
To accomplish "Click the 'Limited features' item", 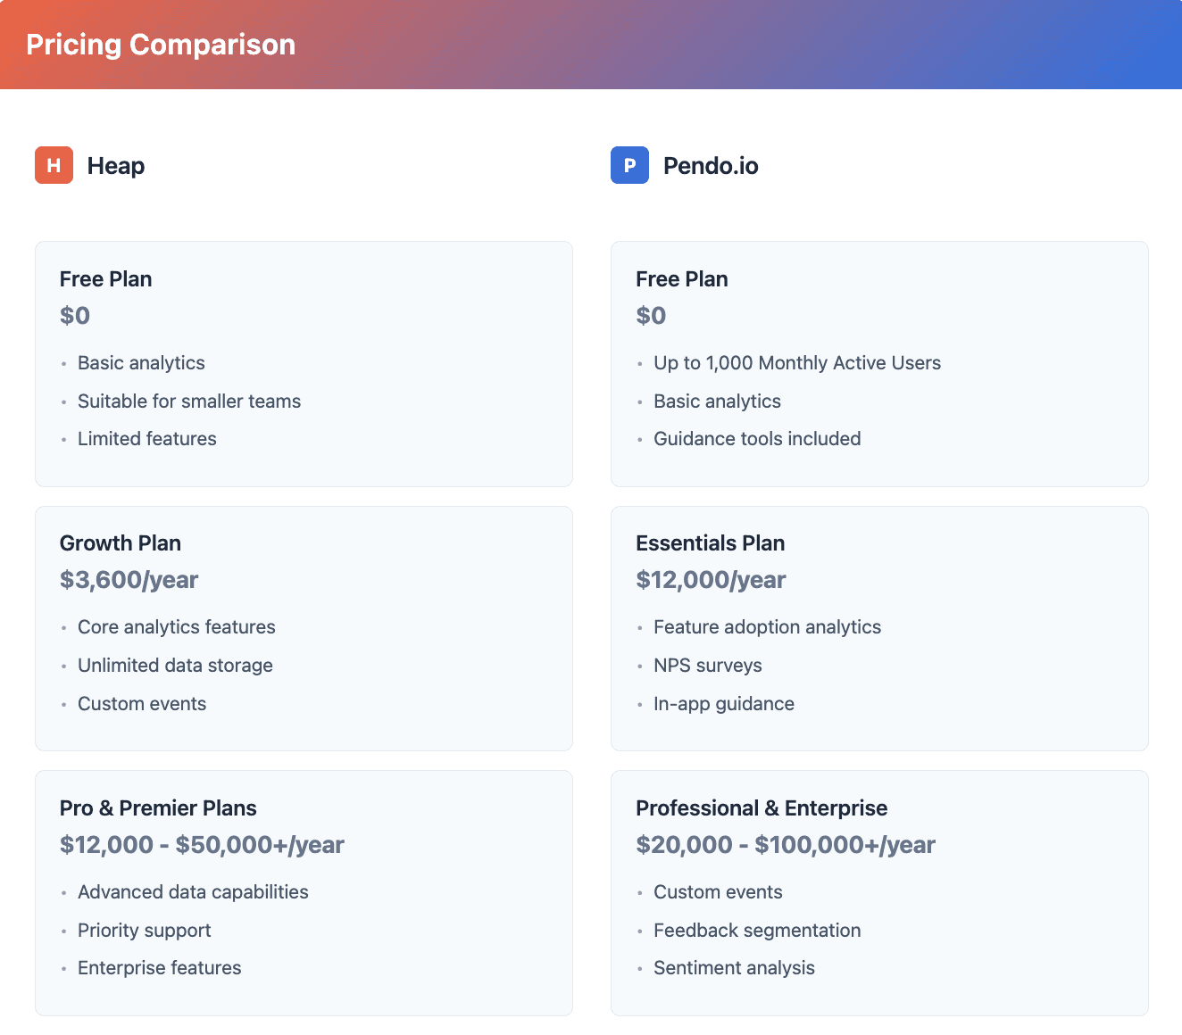I will [147, 439].
